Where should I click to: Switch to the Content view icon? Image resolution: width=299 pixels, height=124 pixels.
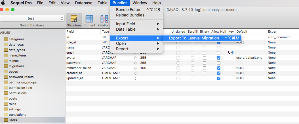tap(89, 21)
